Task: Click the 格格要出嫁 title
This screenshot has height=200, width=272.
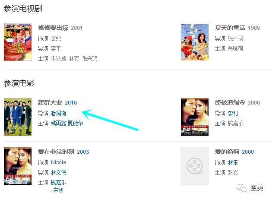Action: pyautogui.click(x=53, y=28)
